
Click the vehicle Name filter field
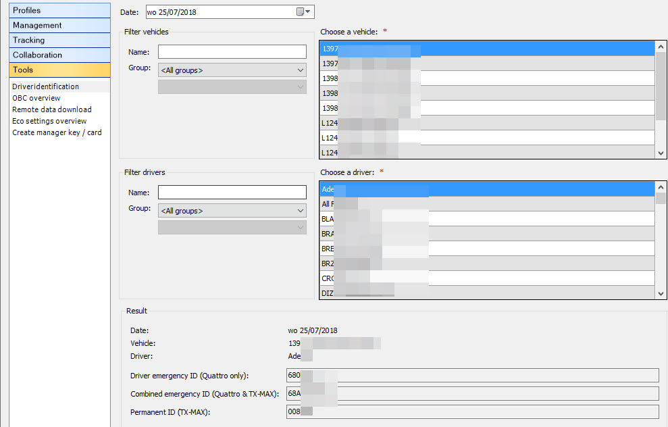232,52
